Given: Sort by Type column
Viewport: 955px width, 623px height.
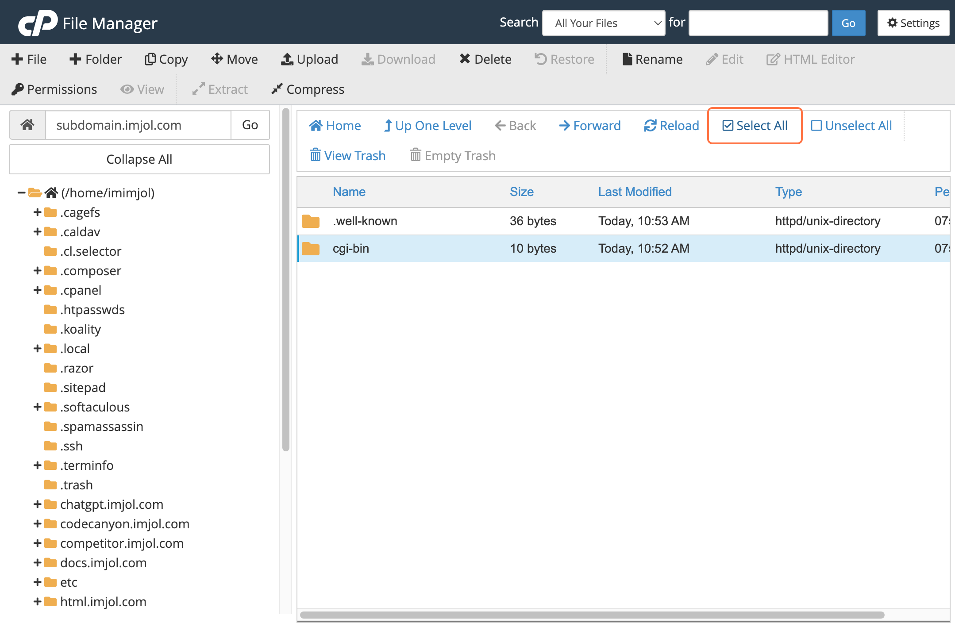Looking at the screenshot, I should coord(789,192).
